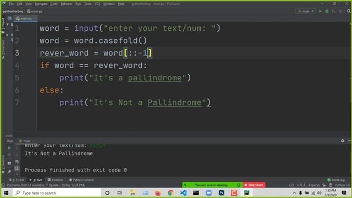Open Photoshop from the taskbar
This screenshot has height=198, width=352.
tap(221, 193)
